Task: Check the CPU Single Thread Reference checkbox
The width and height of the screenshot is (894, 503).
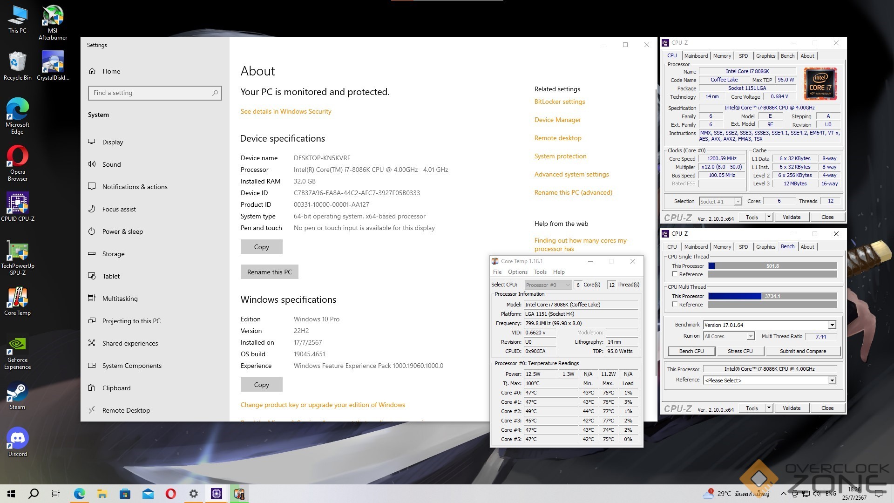Action: coord(675,274)
